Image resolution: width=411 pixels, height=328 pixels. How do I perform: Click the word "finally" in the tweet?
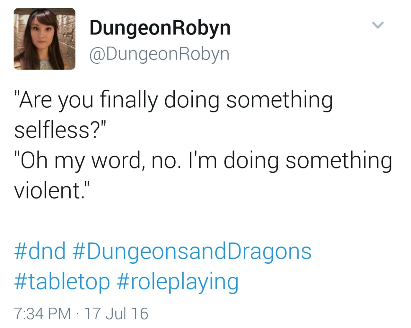129,100
